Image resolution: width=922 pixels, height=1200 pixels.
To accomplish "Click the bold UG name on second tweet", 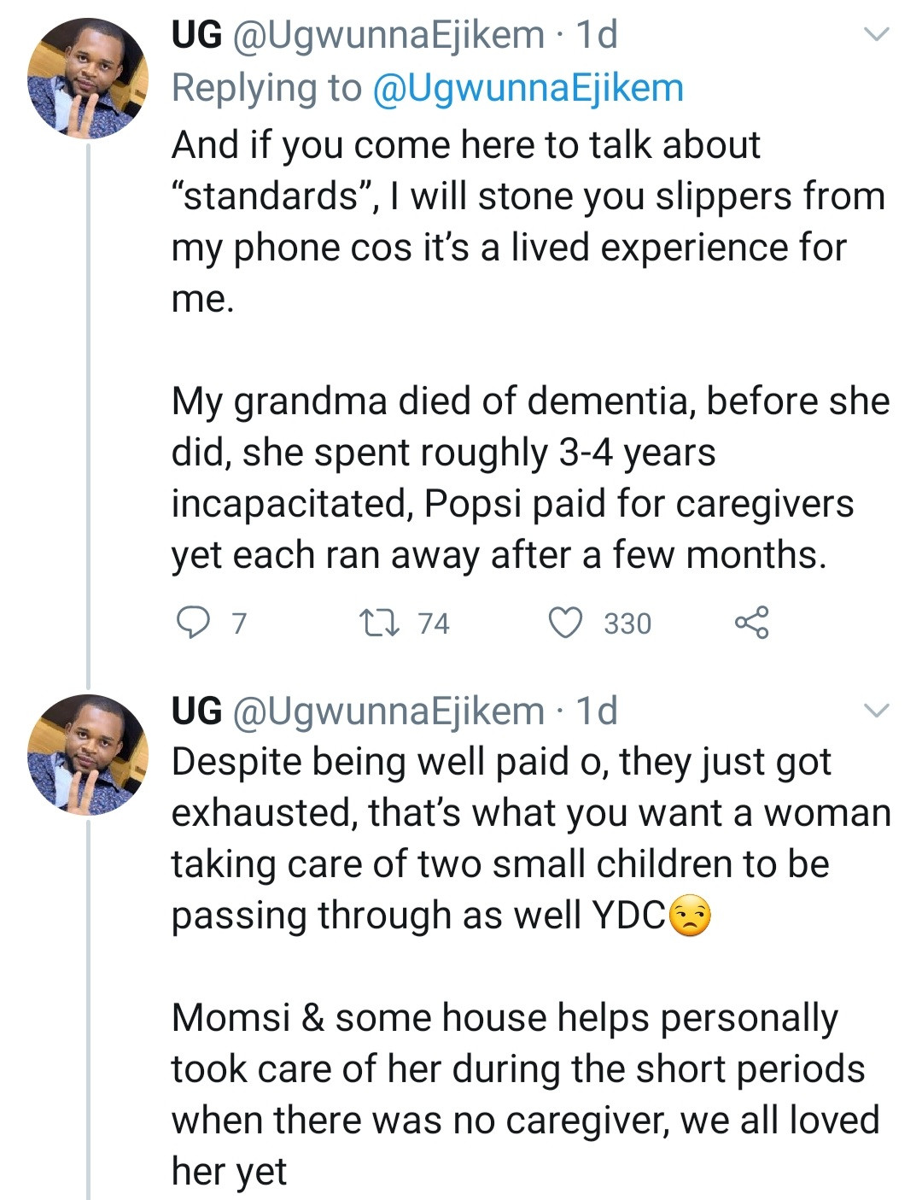I will pyautogui.click(x=196, y=711).
